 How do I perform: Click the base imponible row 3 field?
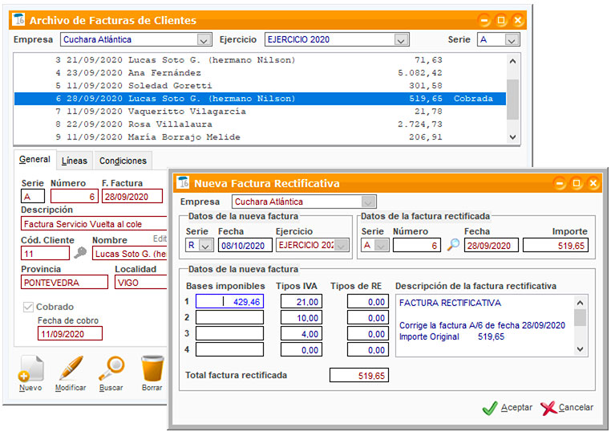click(x=229, y=334)
